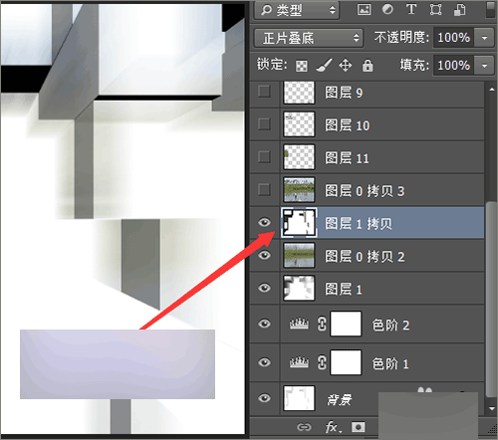The image size is (498, 440).
Task: Open the 正片叠底 blend mode dropdown
Action: [309, 38]
